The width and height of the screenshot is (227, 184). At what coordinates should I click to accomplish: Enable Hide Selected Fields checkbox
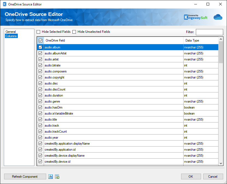point(38,32)
